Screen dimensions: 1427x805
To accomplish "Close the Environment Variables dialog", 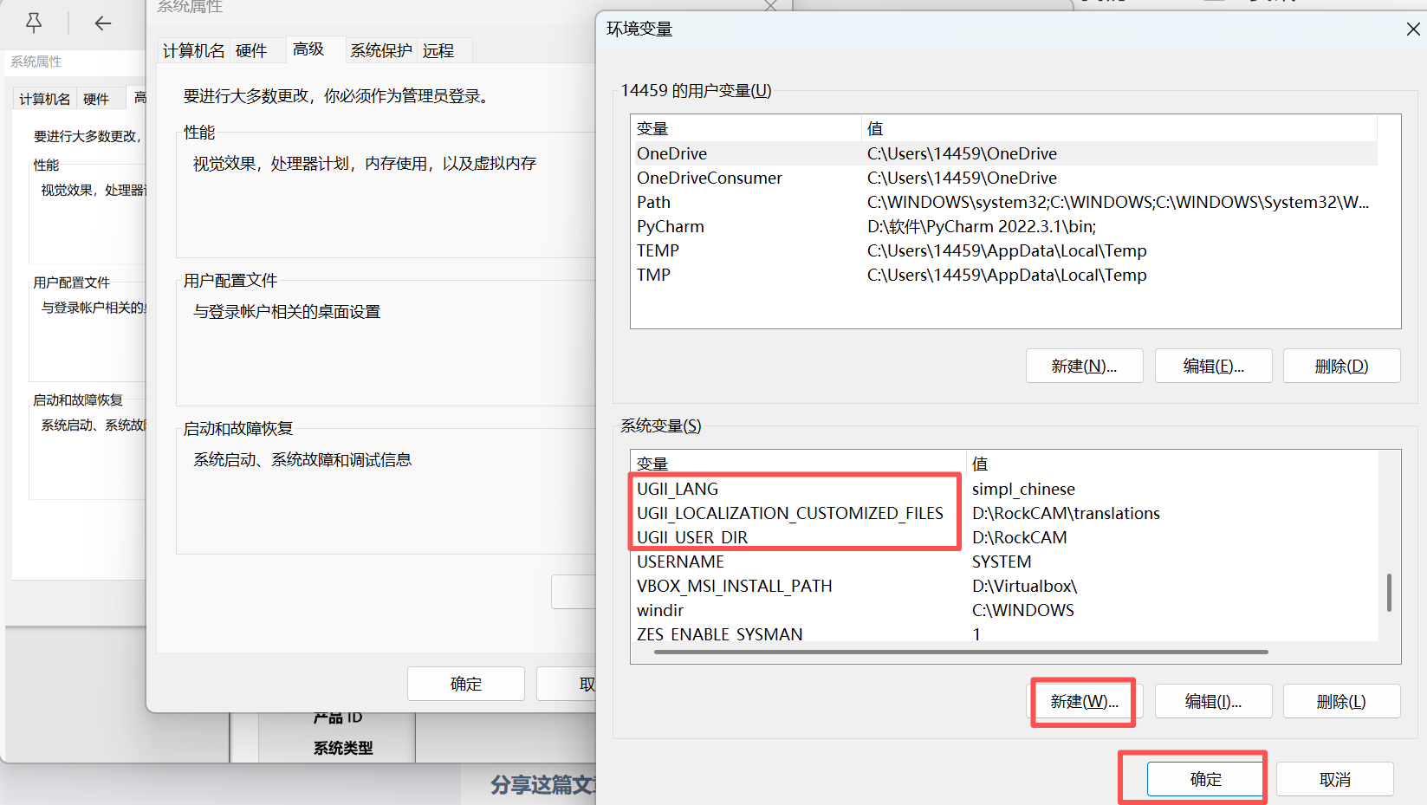I will click(1412, 29).
